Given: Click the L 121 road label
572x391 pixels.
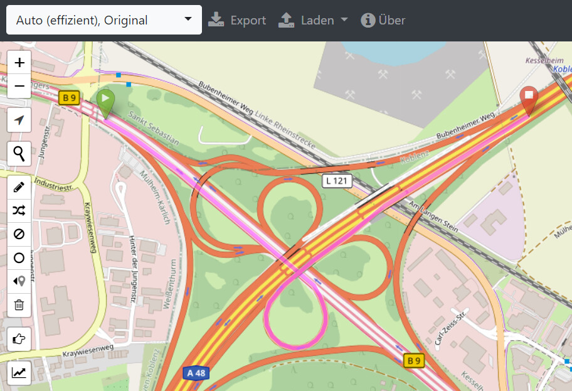Looking at the screenshot, I should [337, 181].
